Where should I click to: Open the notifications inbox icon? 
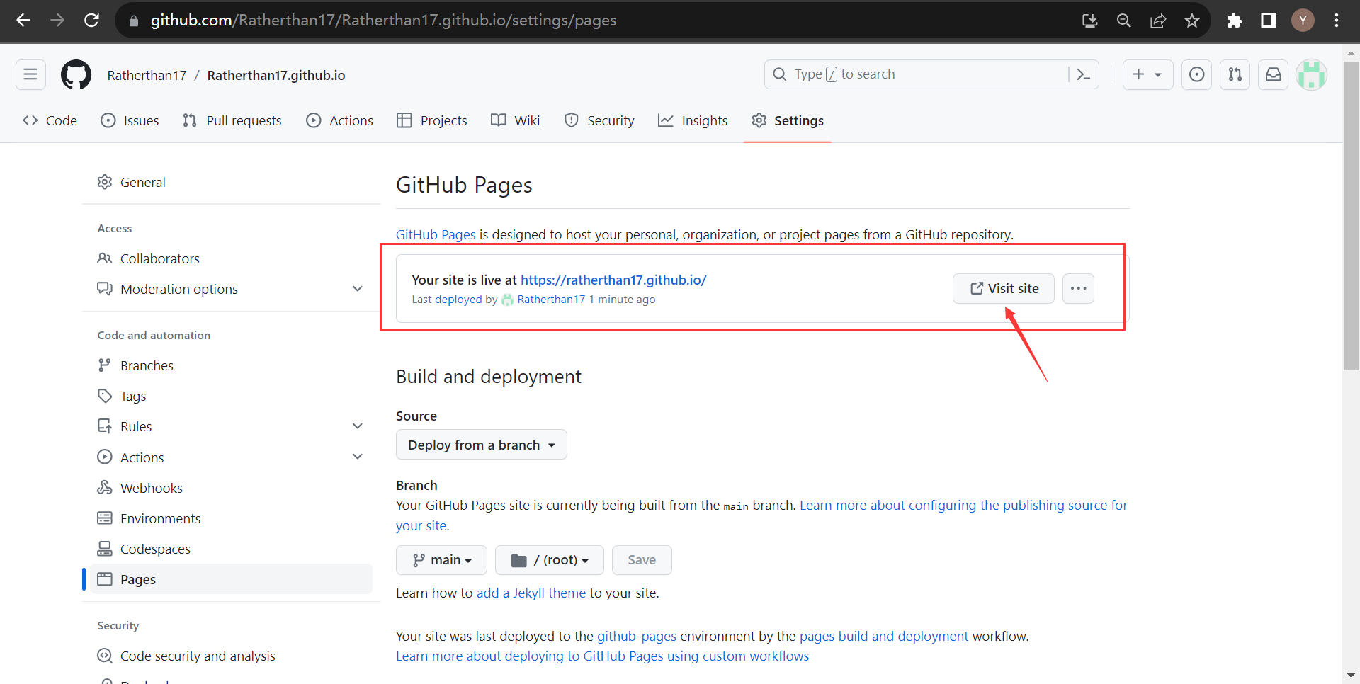point(1273,74)
